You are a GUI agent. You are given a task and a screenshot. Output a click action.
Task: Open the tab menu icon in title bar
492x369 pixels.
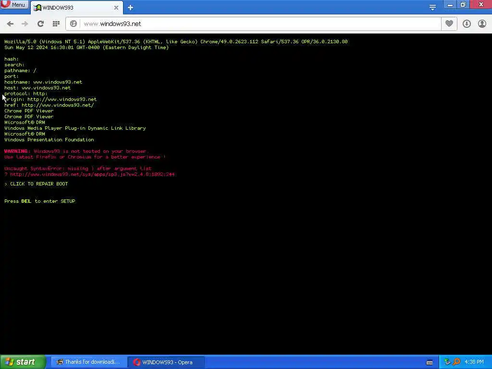433,7
